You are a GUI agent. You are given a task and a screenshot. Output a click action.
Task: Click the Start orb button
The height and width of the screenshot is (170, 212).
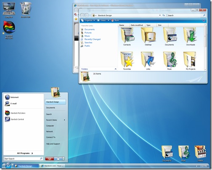(8, 166)
